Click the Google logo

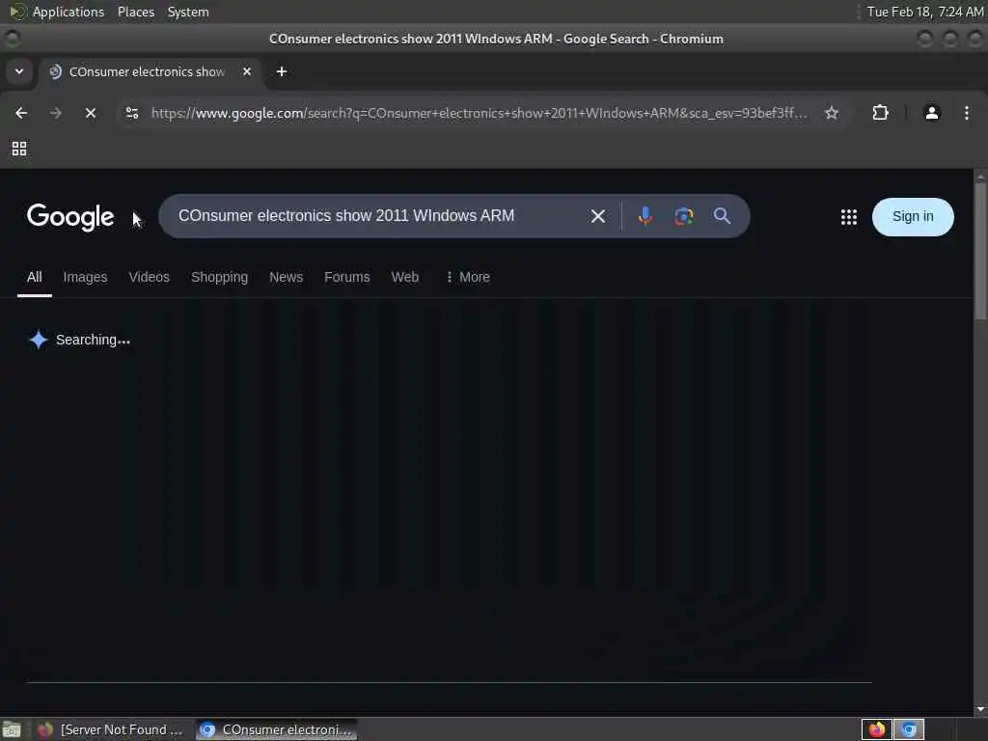70,217
